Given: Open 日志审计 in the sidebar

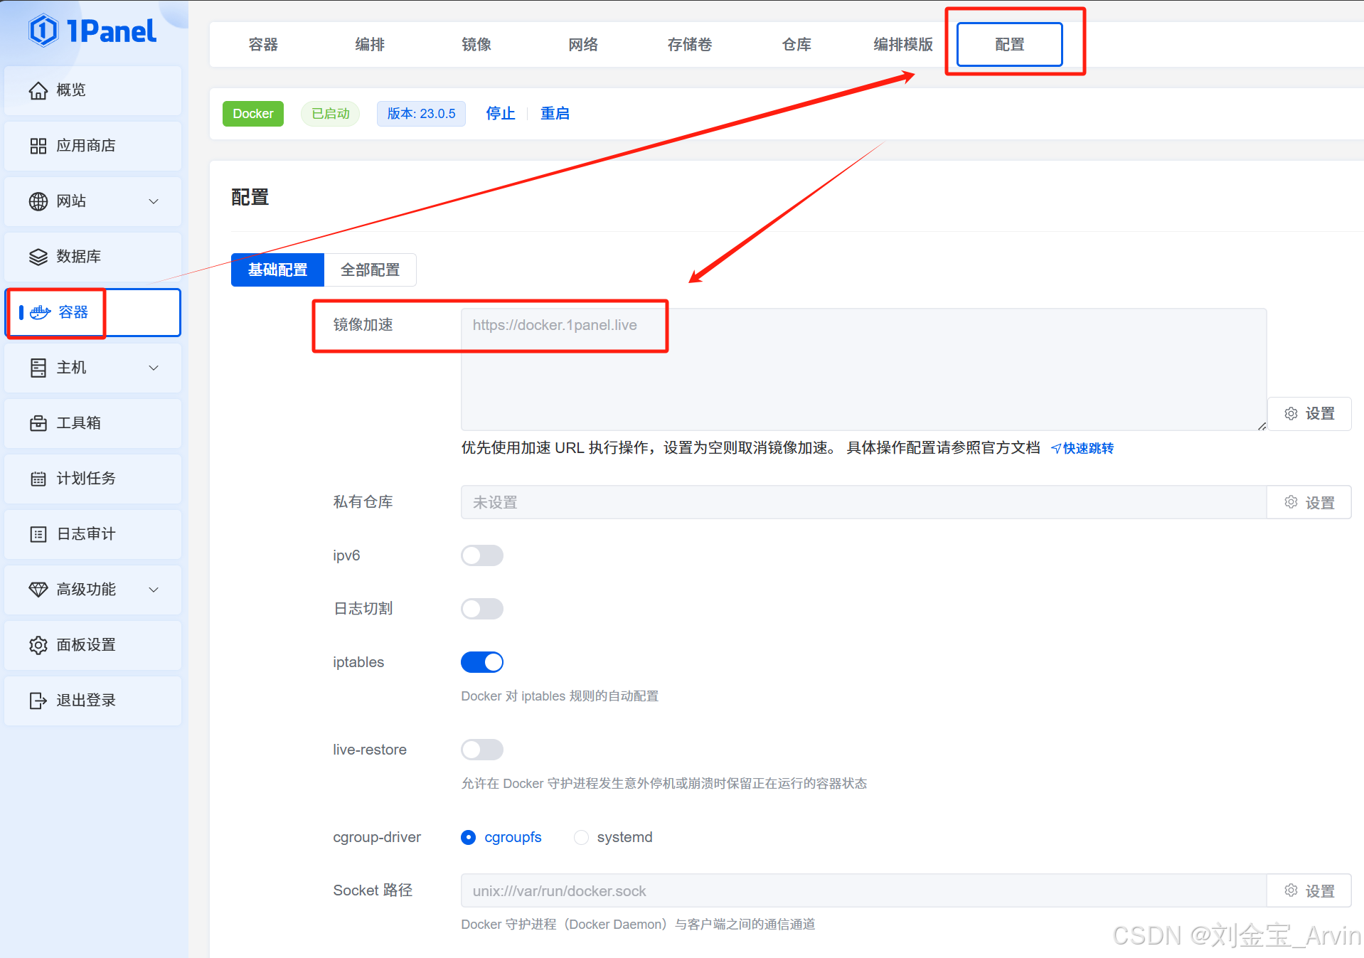Looking at the screenshot, I should (x=92, y=534).
